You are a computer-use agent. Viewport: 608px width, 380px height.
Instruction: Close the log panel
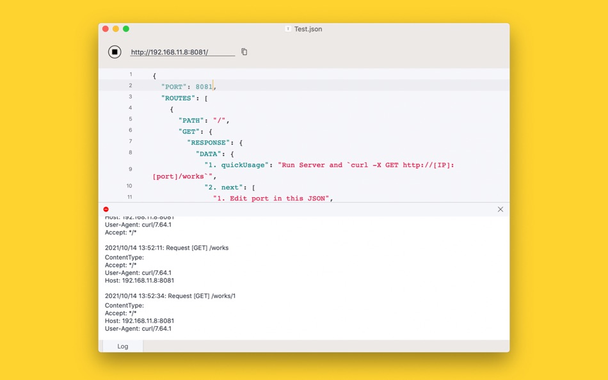click(x=500, y=209)
